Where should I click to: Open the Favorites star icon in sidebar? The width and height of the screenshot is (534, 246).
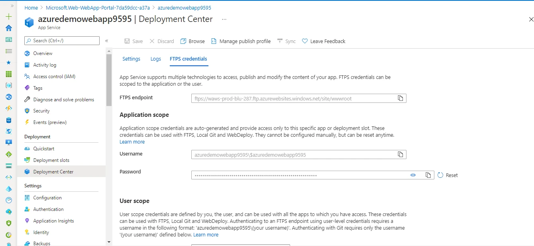[x=8, y=62]
